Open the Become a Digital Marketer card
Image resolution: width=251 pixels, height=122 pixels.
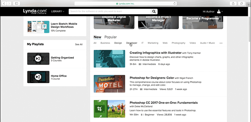114,22
